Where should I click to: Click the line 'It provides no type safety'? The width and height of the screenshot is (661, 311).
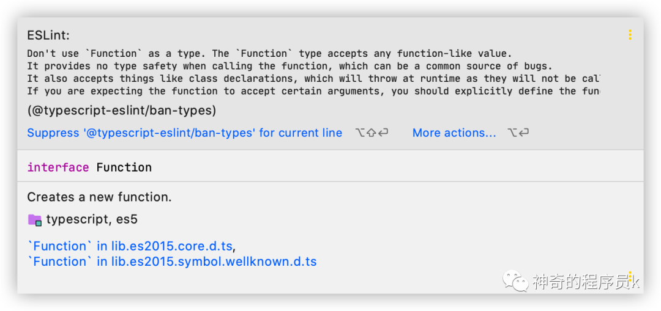tap(290, 66)
